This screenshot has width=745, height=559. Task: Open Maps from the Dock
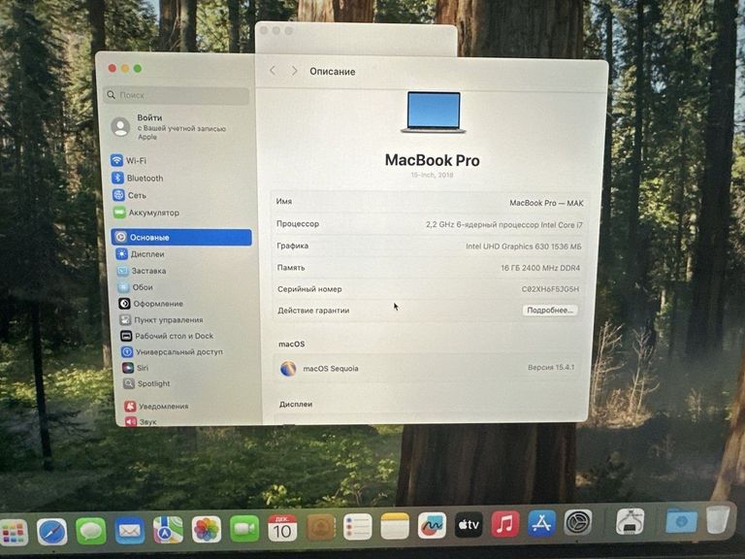(x=168, y=530)
